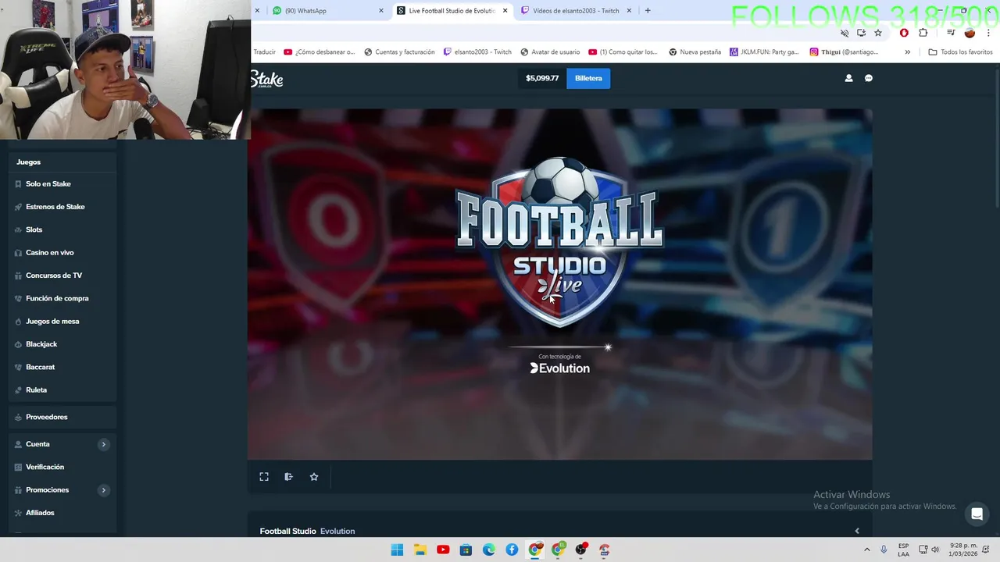Launch Microsoft Edge from taskbar
The width and height of the screenshot is (1000, 562).
489,550
